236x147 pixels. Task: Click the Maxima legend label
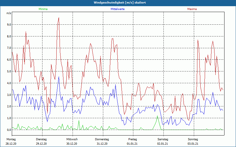tap(192, 9)
